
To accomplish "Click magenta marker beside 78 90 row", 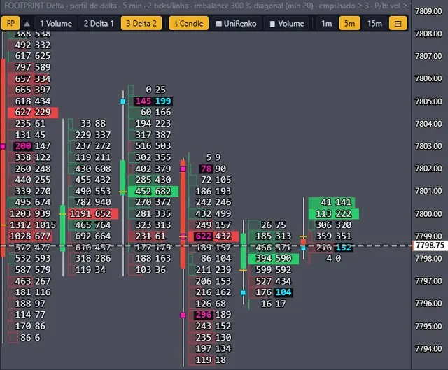I will coord(183,169).
